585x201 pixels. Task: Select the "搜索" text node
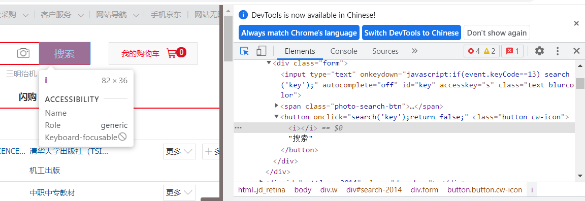click(x=300, y=139)
